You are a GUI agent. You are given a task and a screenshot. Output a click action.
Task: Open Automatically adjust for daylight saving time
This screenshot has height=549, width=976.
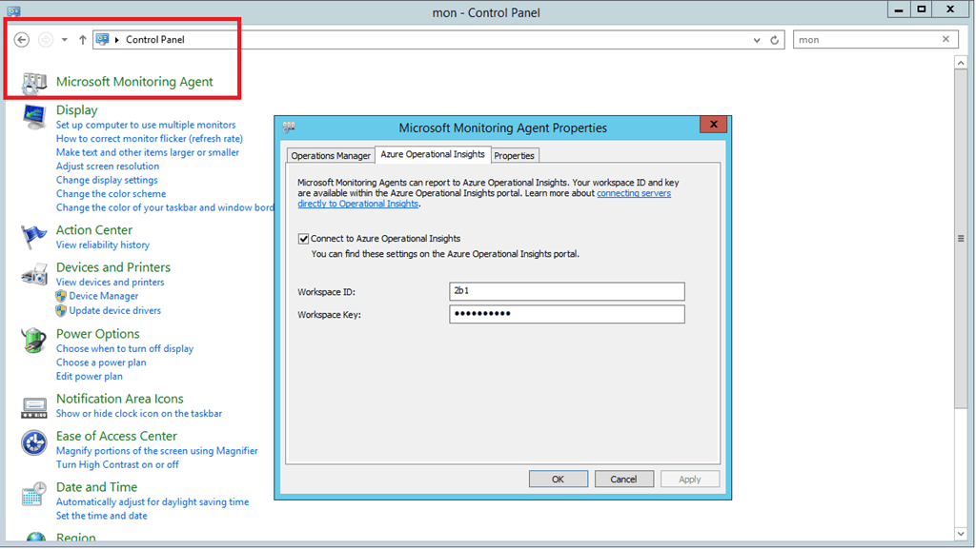coord(152,501)
